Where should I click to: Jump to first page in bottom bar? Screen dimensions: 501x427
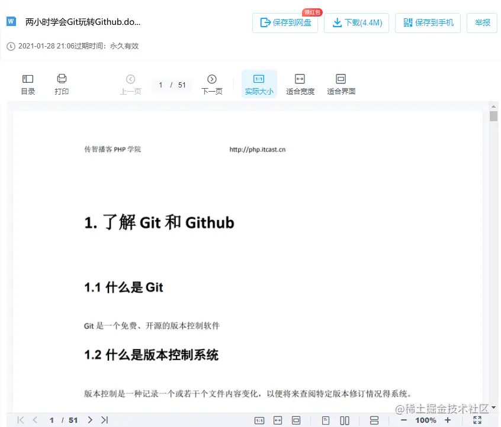click(x=21, y=420)
